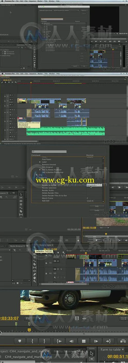Viewport: 128px width, 363px height.
Task: Select the Selection Tool showing the (V) tooltip
Action: point(35,248)
